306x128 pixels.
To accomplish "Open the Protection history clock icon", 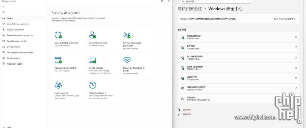I will tap(92, 85).
